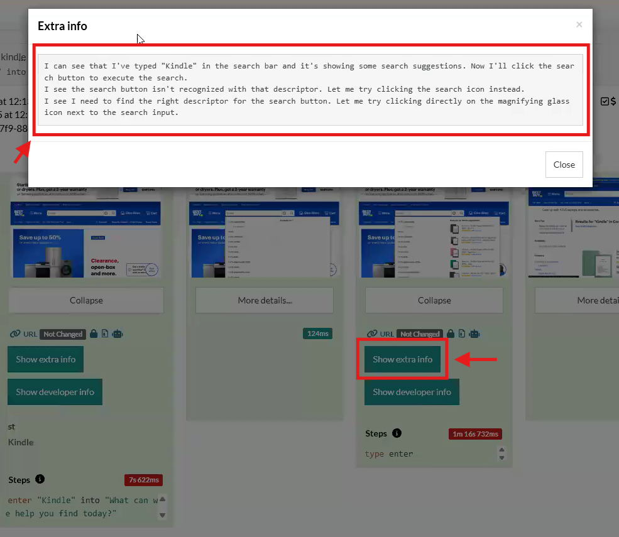Click the URL chain-link icon in leftmost card
This screenshot has height=537, width=619.
click(x=14, y=334)
